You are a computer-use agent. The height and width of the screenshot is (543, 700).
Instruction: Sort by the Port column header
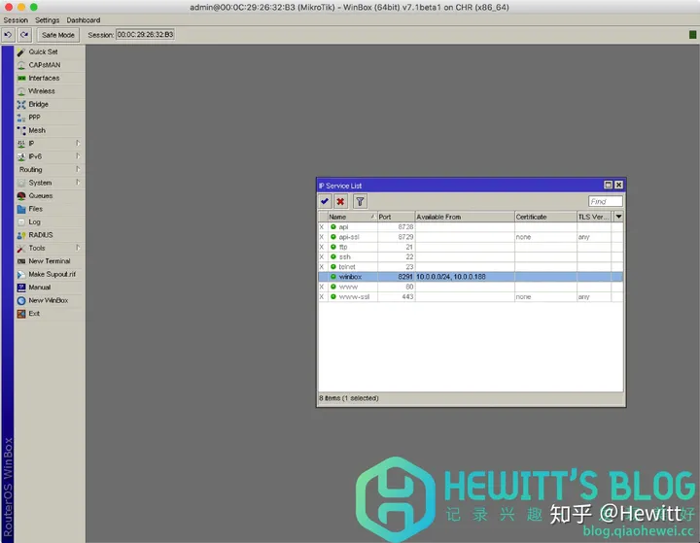(396, 217)
